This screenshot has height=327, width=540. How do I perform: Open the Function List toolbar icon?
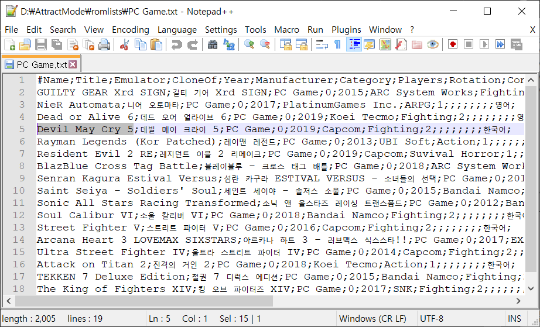tap(401, 44)
